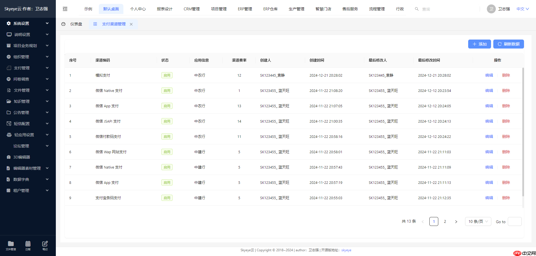Screen dimensions: 536x256
Task: Click the Go to page input field
Action: (515, 221)
